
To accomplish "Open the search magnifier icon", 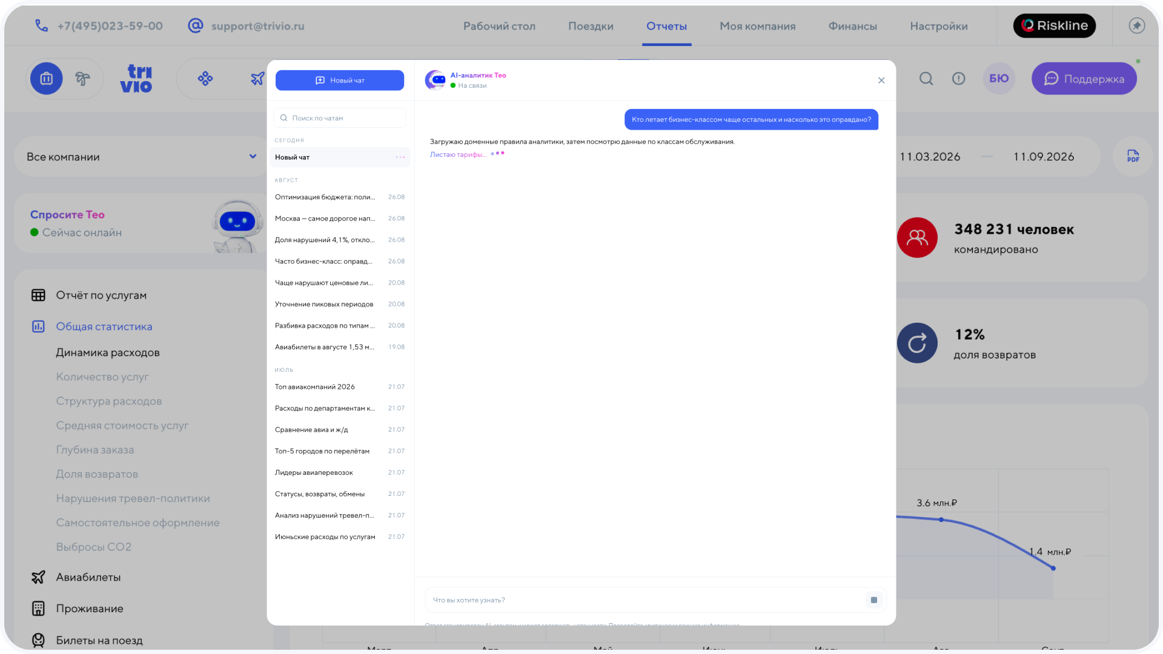I will (926, 78).
